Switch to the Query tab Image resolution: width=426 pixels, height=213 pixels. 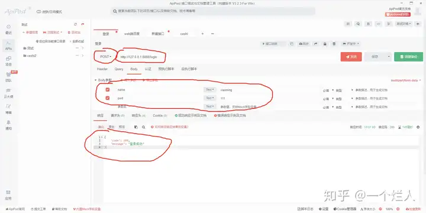point(119,69)
